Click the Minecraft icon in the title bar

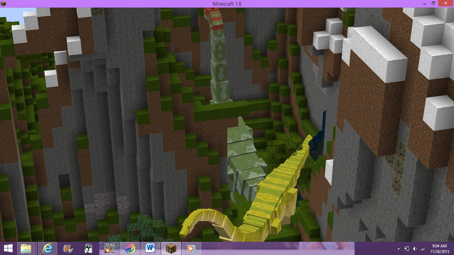pos(4,3)
